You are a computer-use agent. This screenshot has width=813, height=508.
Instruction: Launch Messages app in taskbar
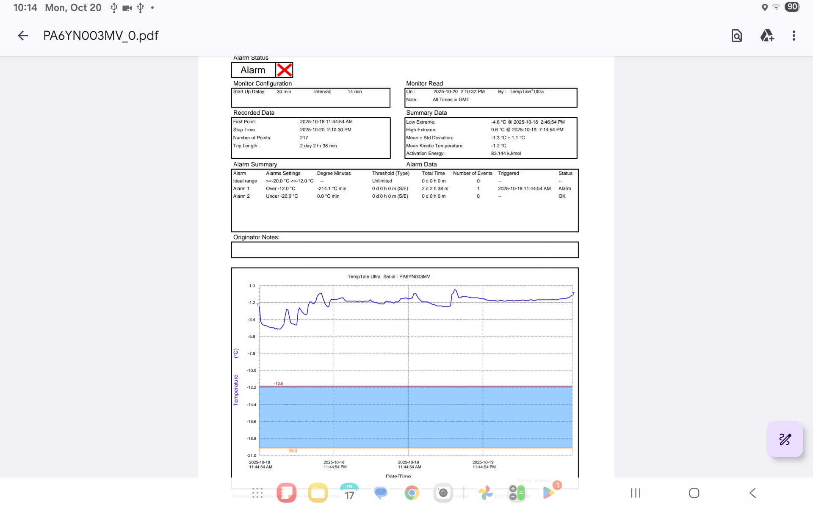(x=381, y=493)
